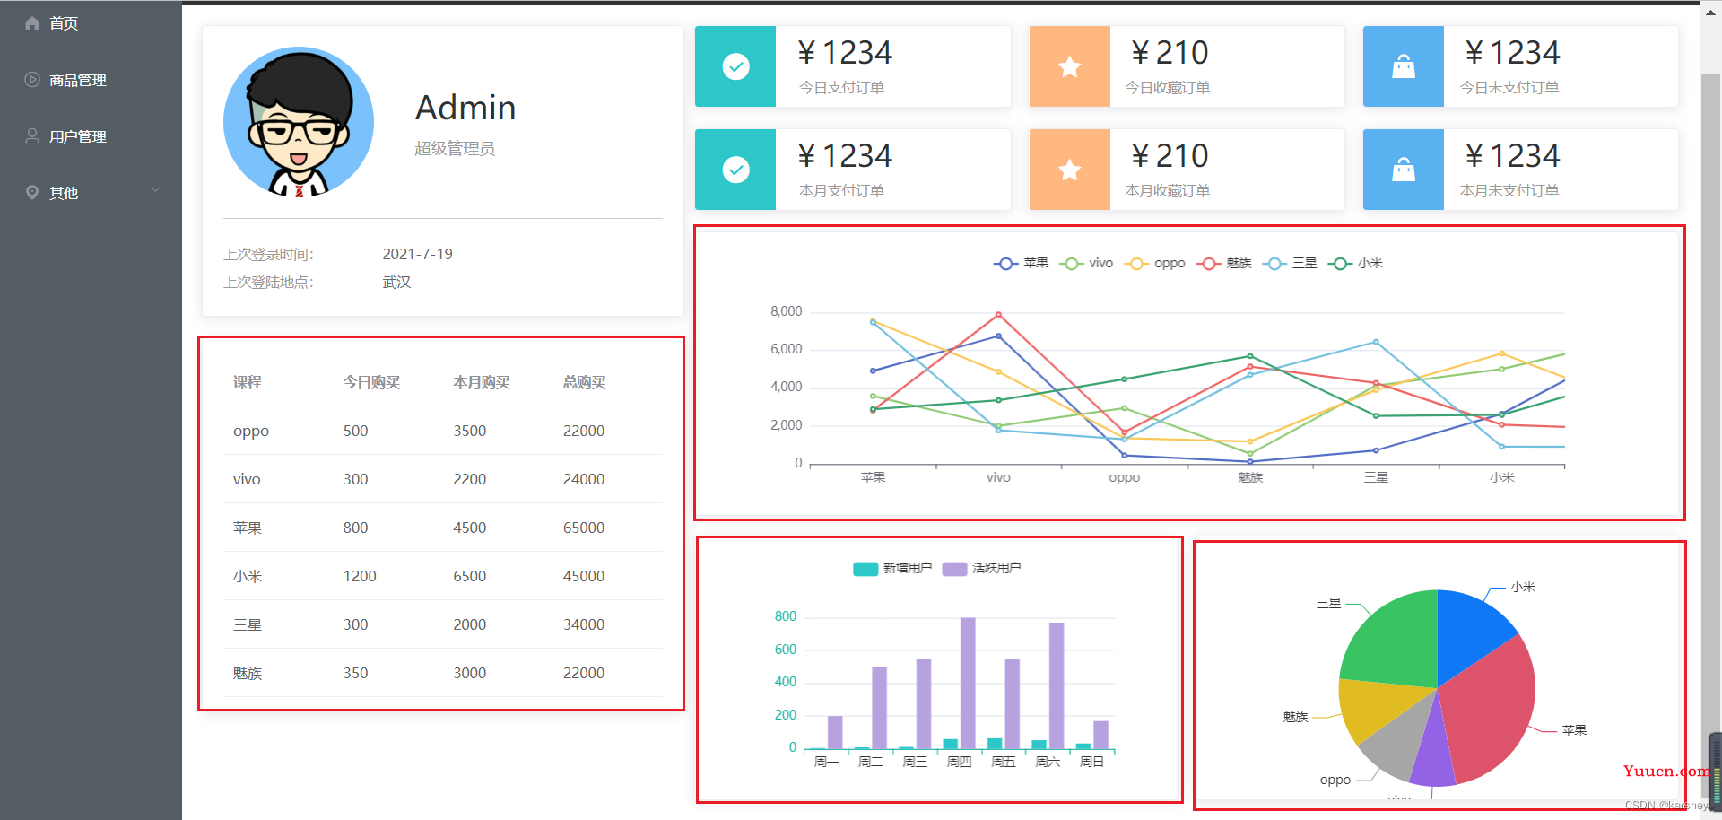The height and width of the screenshot is (820, 1722).
Task: Hide the vivo series in line chart legend
Action: pos(1086,263)
